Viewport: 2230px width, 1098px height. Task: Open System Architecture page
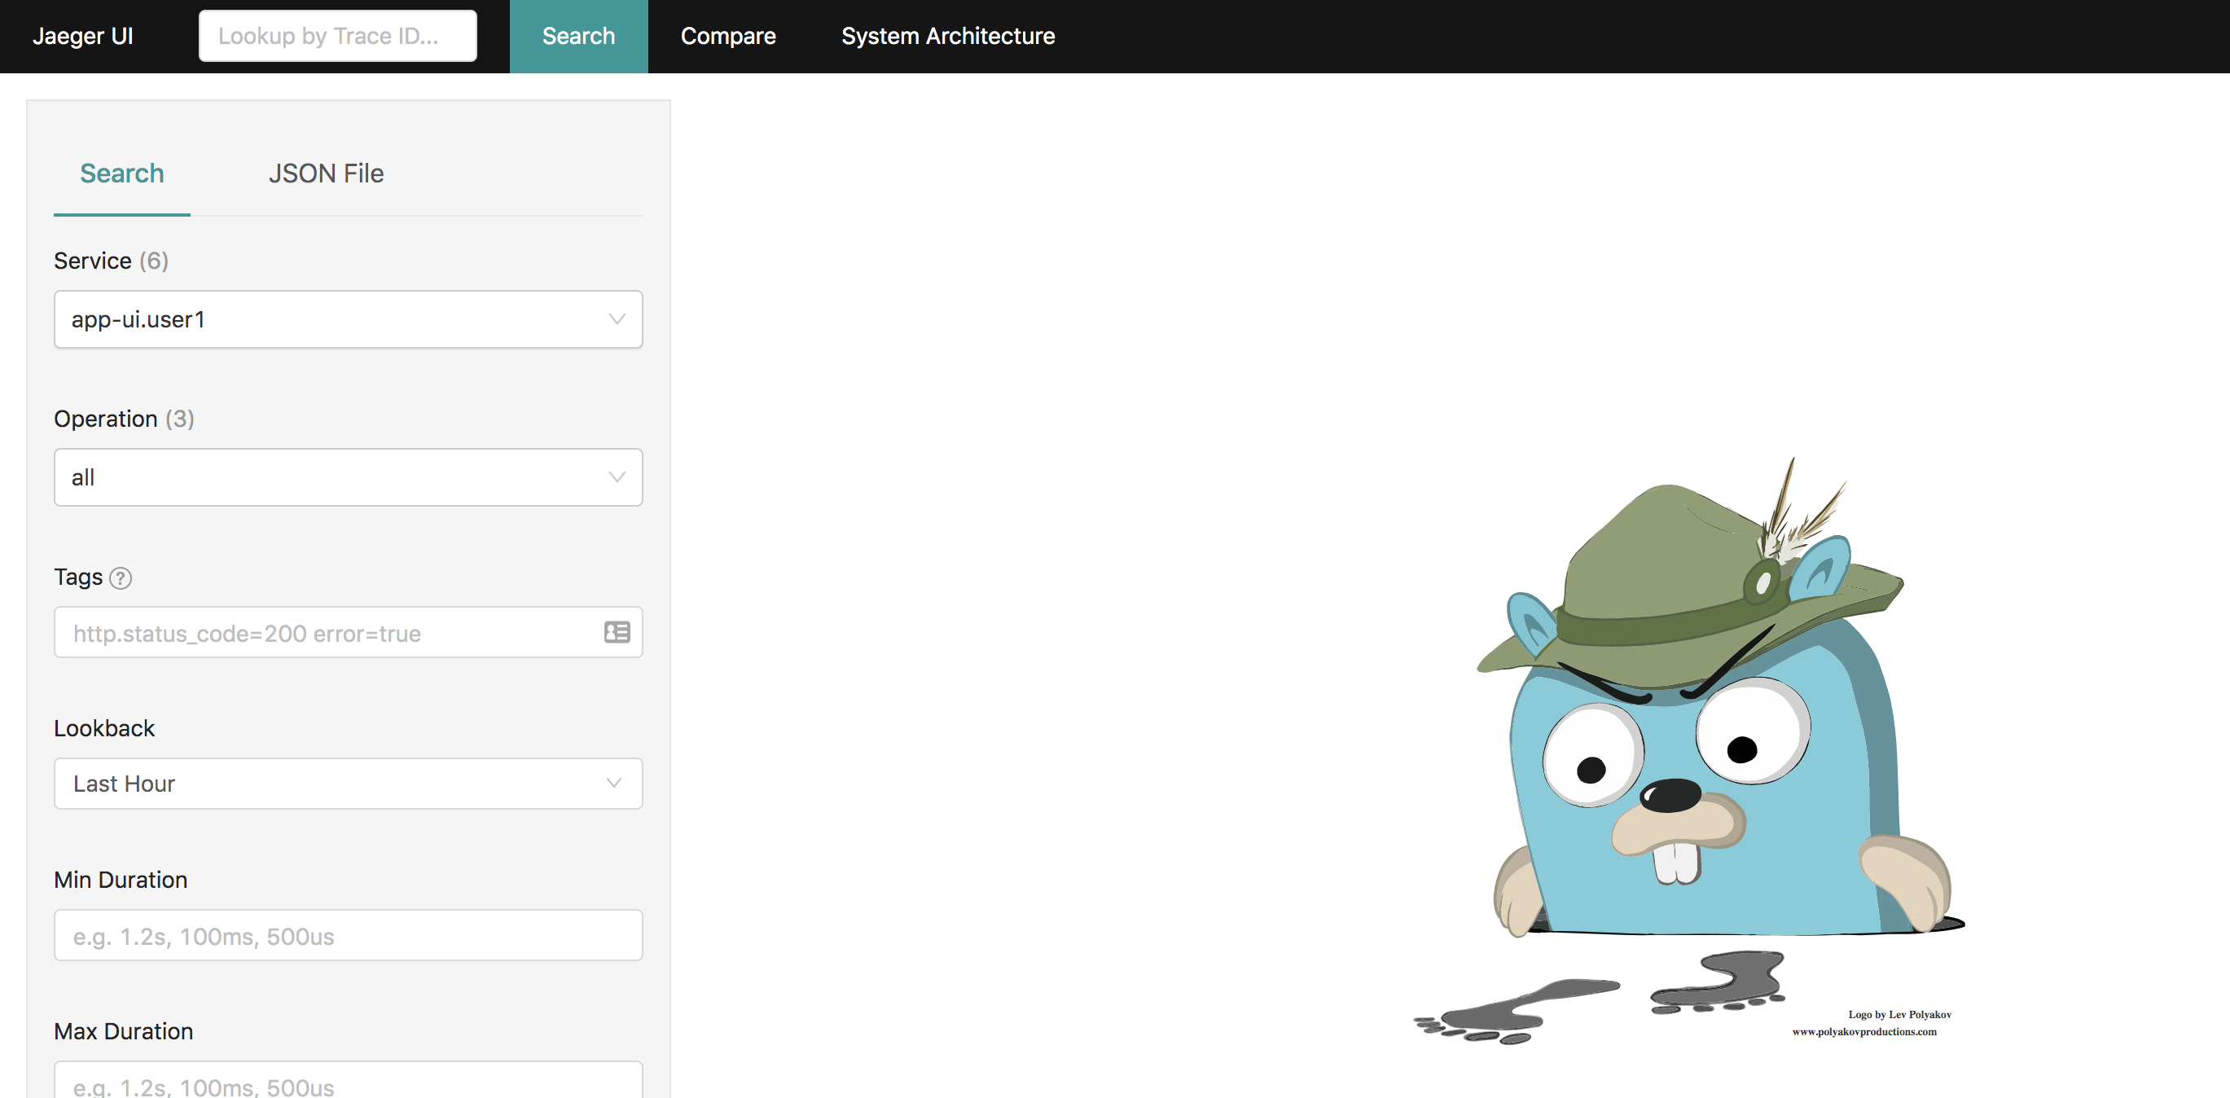pos(948,36)
